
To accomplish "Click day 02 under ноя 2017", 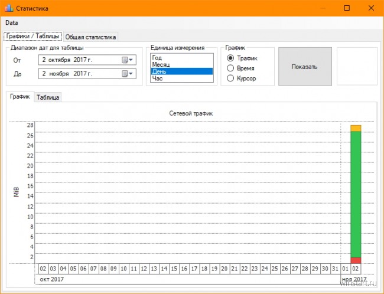I will (x=355, y=269).
